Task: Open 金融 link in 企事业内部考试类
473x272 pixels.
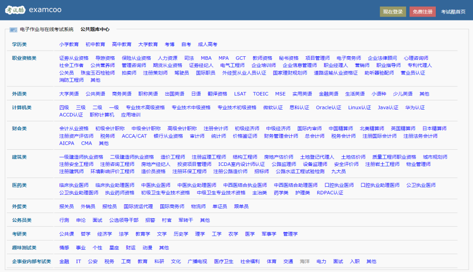Action: 64,262
